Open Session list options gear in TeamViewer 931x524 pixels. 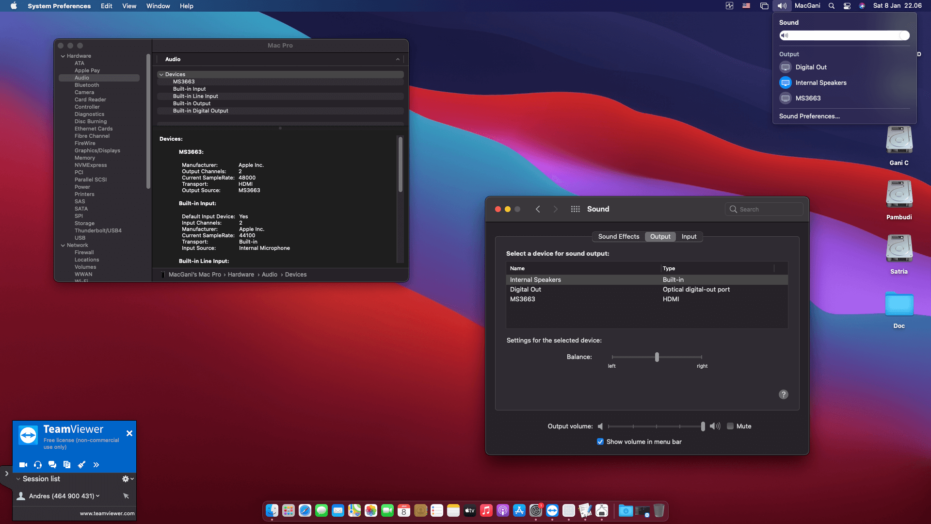pos(125,479)
